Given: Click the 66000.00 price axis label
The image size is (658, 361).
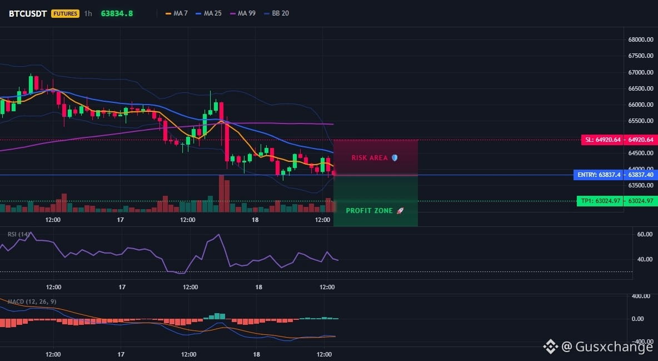Looking at the screenshot, I should [x=640, y=105].
